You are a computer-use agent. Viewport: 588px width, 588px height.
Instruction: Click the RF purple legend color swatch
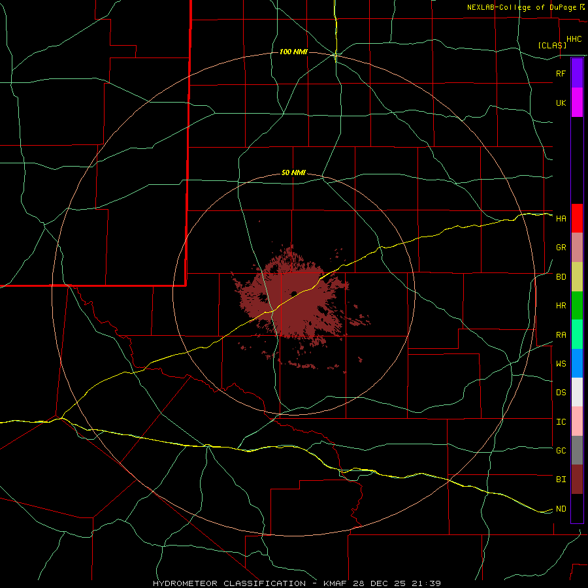tap(577, 73)
